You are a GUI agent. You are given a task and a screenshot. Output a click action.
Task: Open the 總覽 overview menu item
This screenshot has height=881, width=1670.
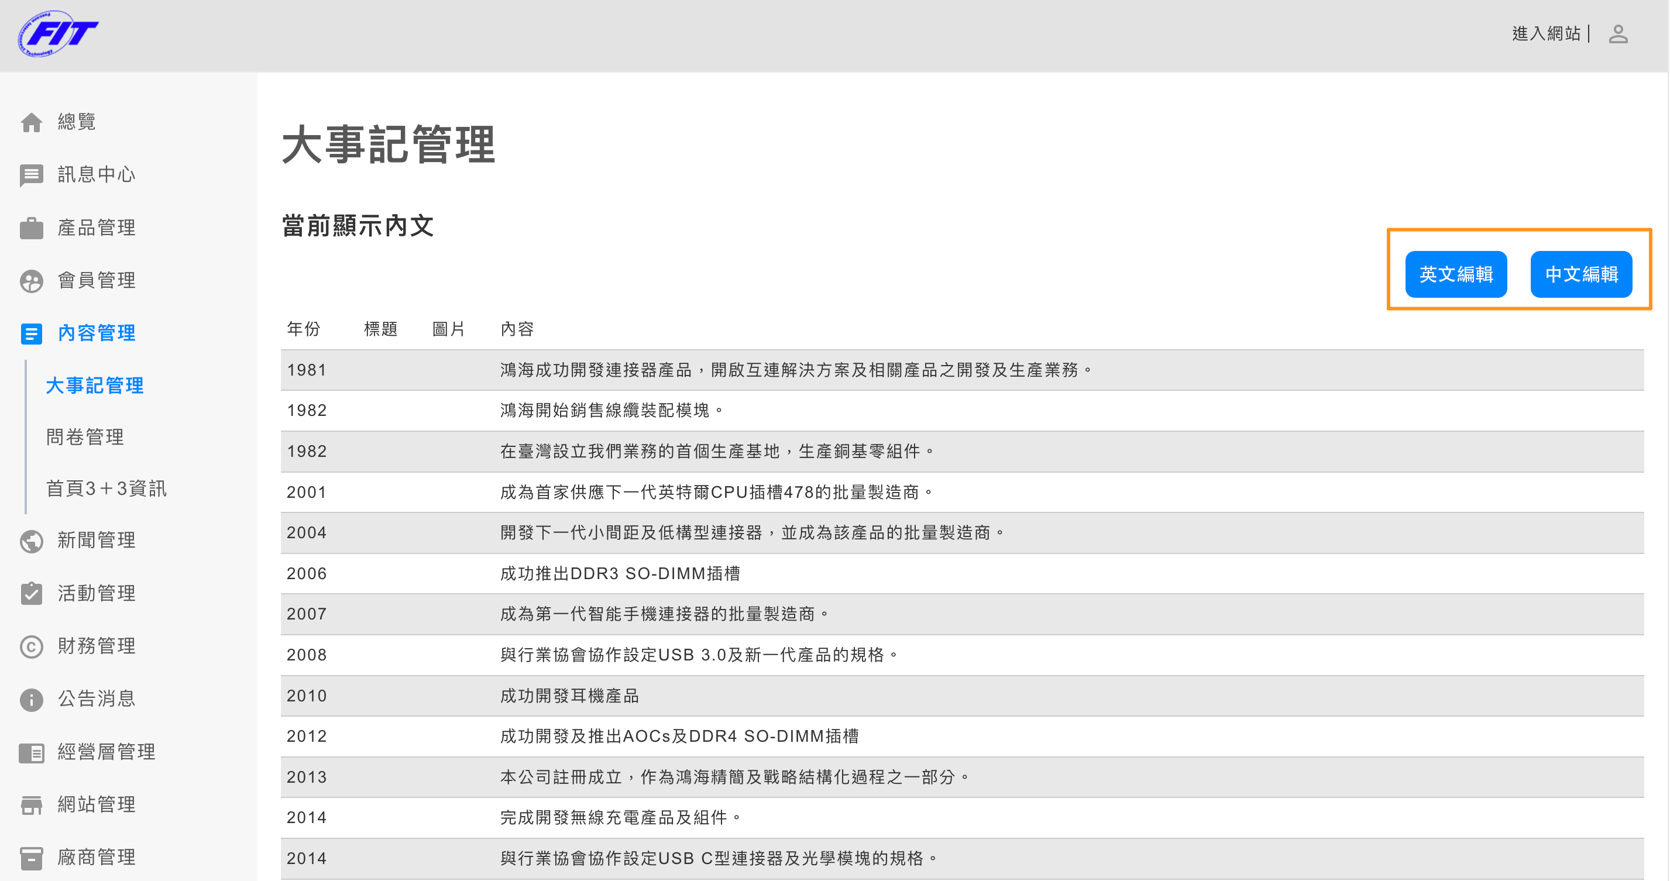(x=77, y=122)
